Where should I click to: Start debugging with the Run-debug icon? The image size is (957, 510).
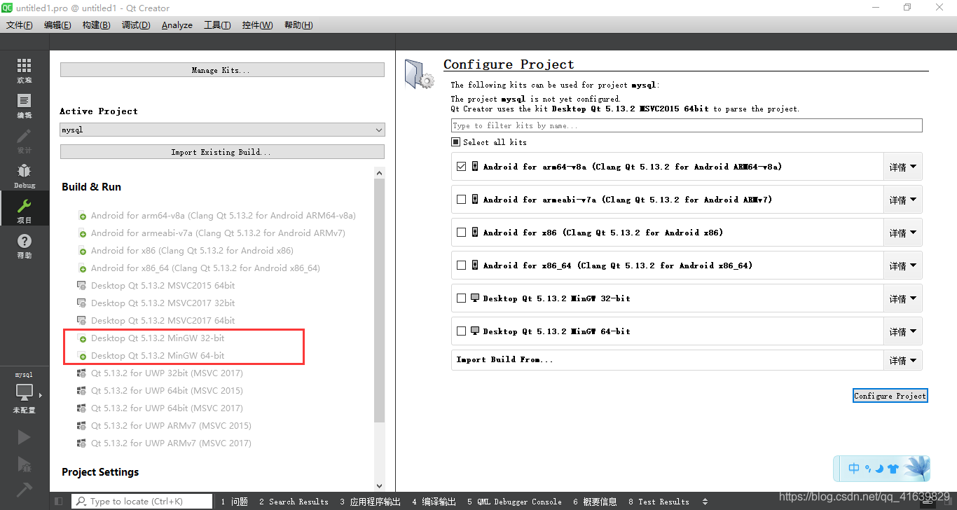[x=25, y=464]
